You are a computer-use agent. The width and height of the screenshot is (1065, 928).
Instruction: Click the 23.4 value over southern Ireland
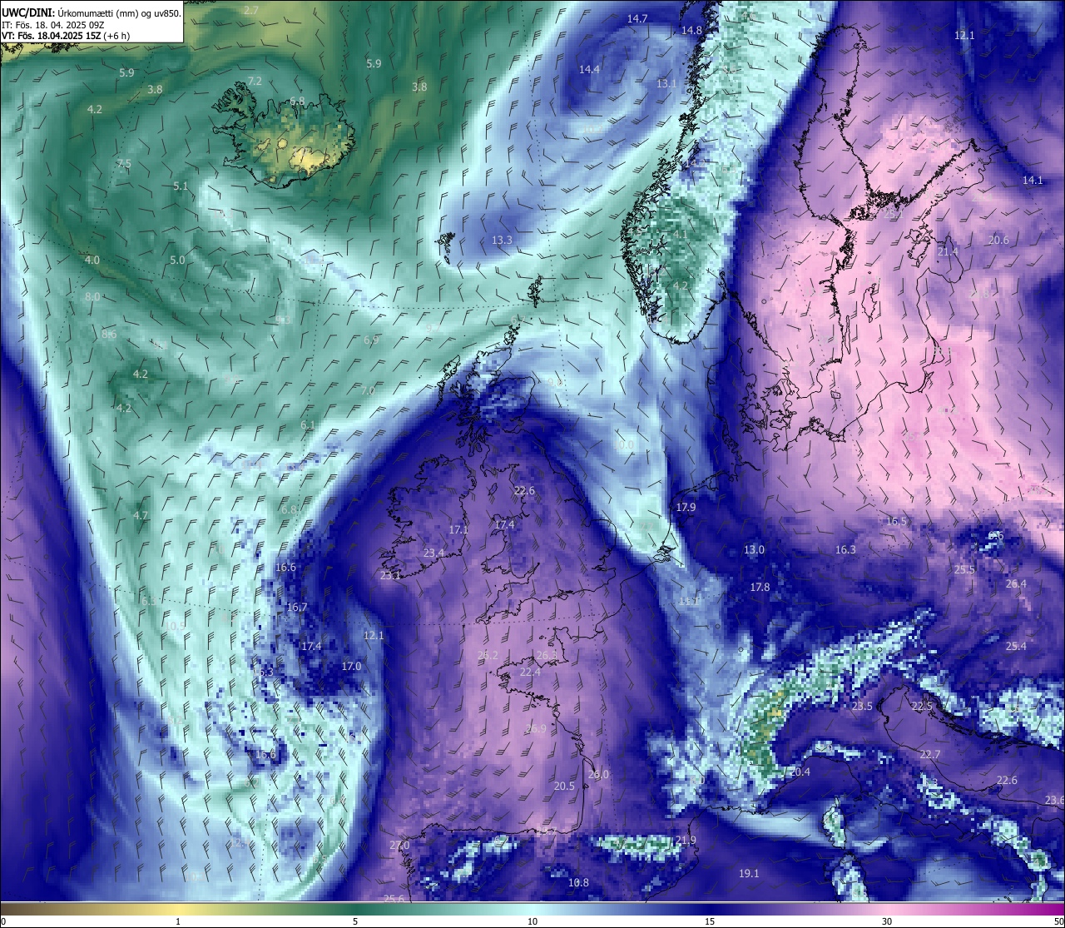pyautogui.click(x=433, y=553)
